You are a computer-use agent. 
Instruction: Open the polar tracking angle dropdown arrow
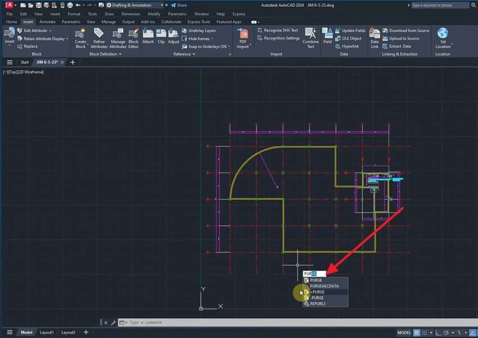click(x=453, y=332)
